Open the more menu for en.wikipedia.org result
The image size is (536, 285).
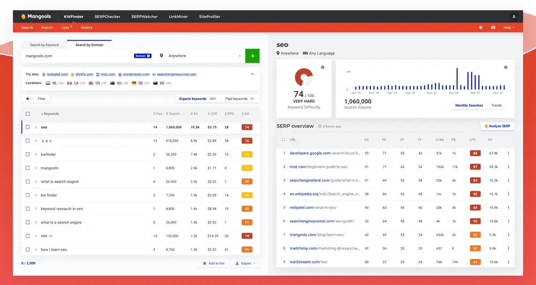(x=508, y=194)
